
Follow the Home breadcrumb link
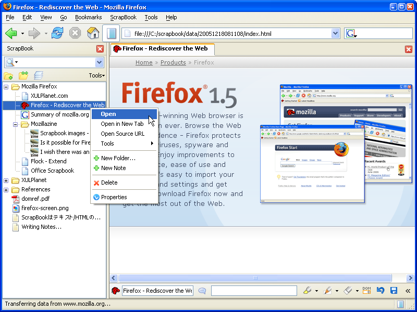click(x=144, y=62)
